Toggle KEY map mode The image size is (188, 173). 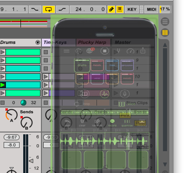(x=132, y=10)
